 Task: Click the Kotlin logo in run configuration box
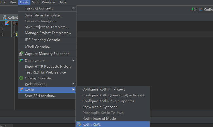click(201, 10)
